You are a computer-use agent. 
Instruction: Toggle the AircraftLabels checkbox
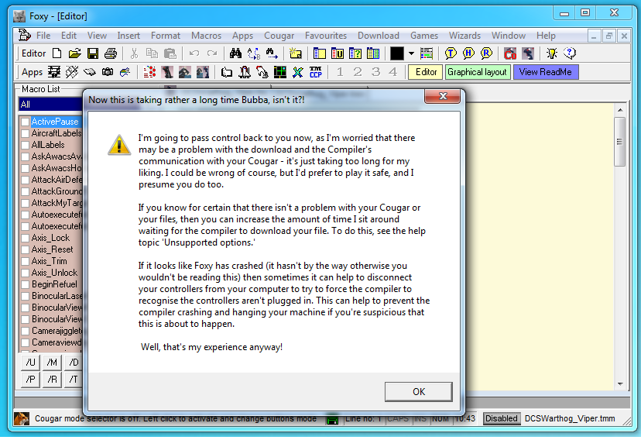pos(25,133)
